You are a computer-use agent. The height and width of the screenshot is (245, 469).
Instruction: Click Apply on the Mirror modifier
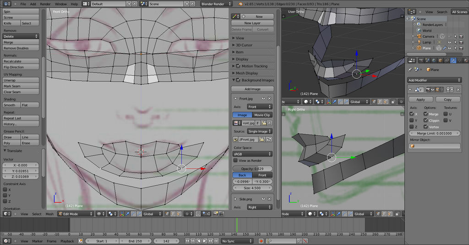tap(420, 99)
